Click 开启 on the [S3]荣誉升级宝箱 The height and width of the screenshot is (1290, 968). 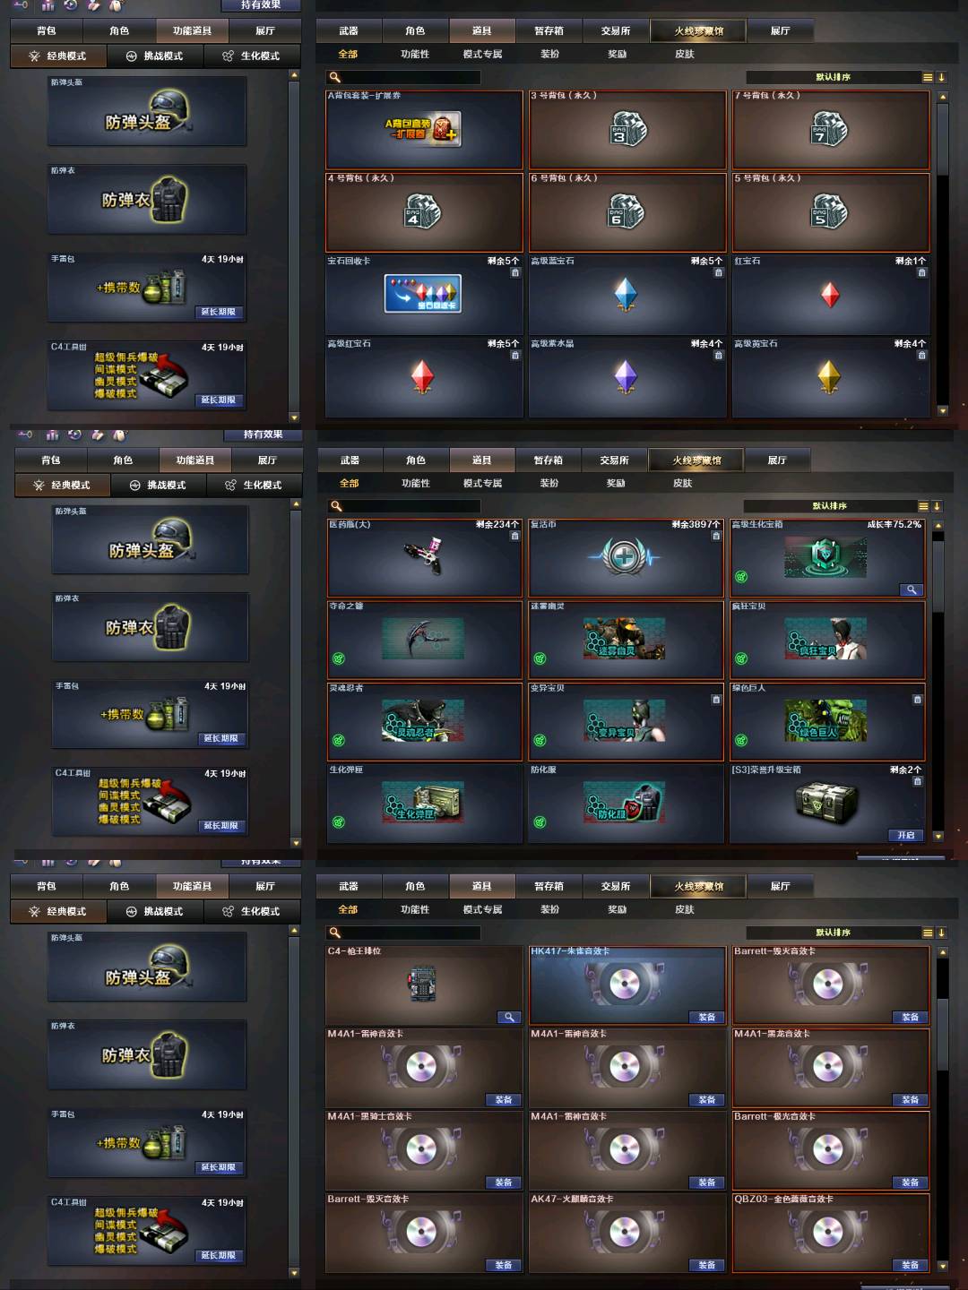coord(906,835)
